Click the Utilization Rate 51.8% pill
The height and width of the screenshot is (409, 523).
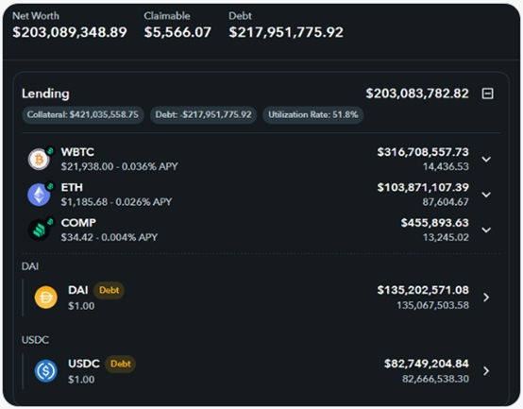click(312, 114)
